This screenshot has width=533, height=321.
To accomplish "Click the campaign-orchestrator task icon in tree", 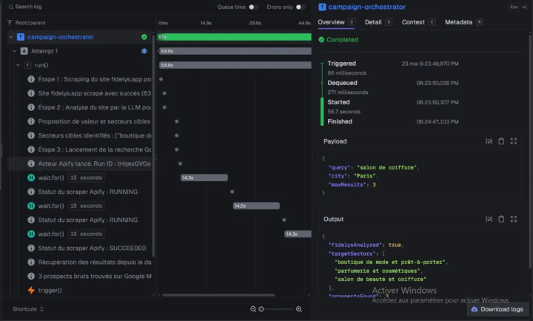I will pos(21,37).
